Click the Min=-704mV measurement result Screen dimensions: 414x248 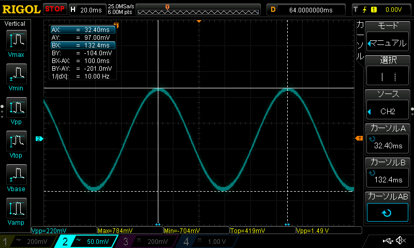point(197,230)
